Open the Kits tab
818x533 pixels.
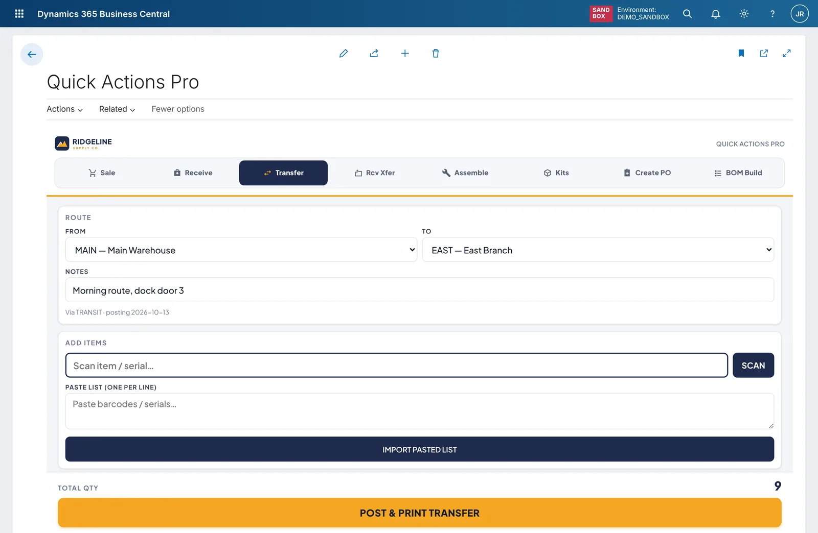pyautogui.click(x=556, y=173)
